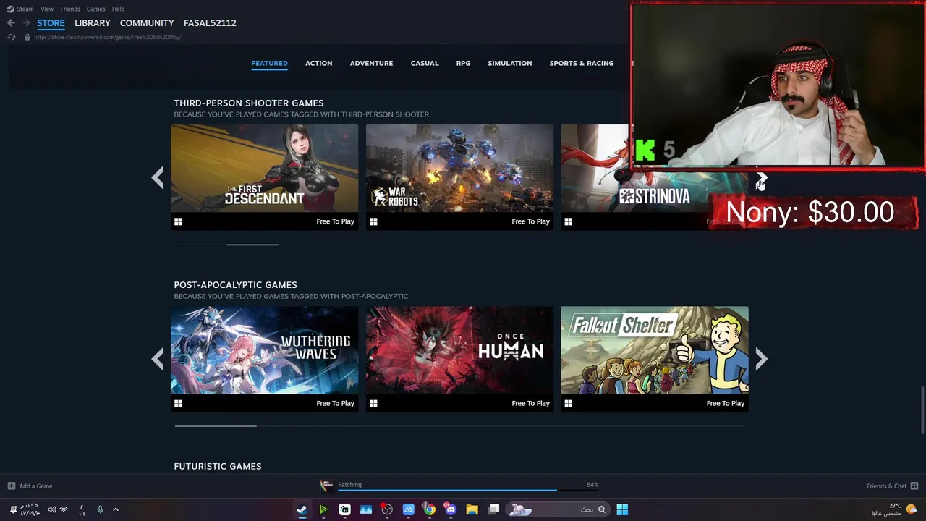Viewport: 926px width, 521px height.
Task: Switch to the ADVENTURE tab
Action: click(x=371, y=63)
